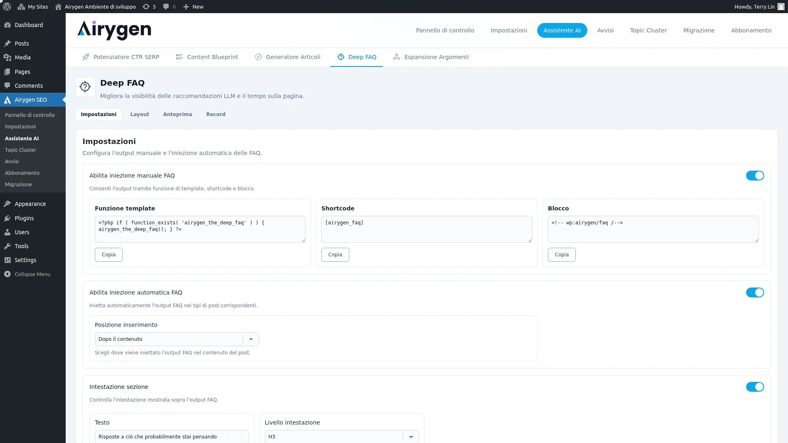788x443 pixels.
Task: Select the Deep FAQ tab
Action: point(357,57)
